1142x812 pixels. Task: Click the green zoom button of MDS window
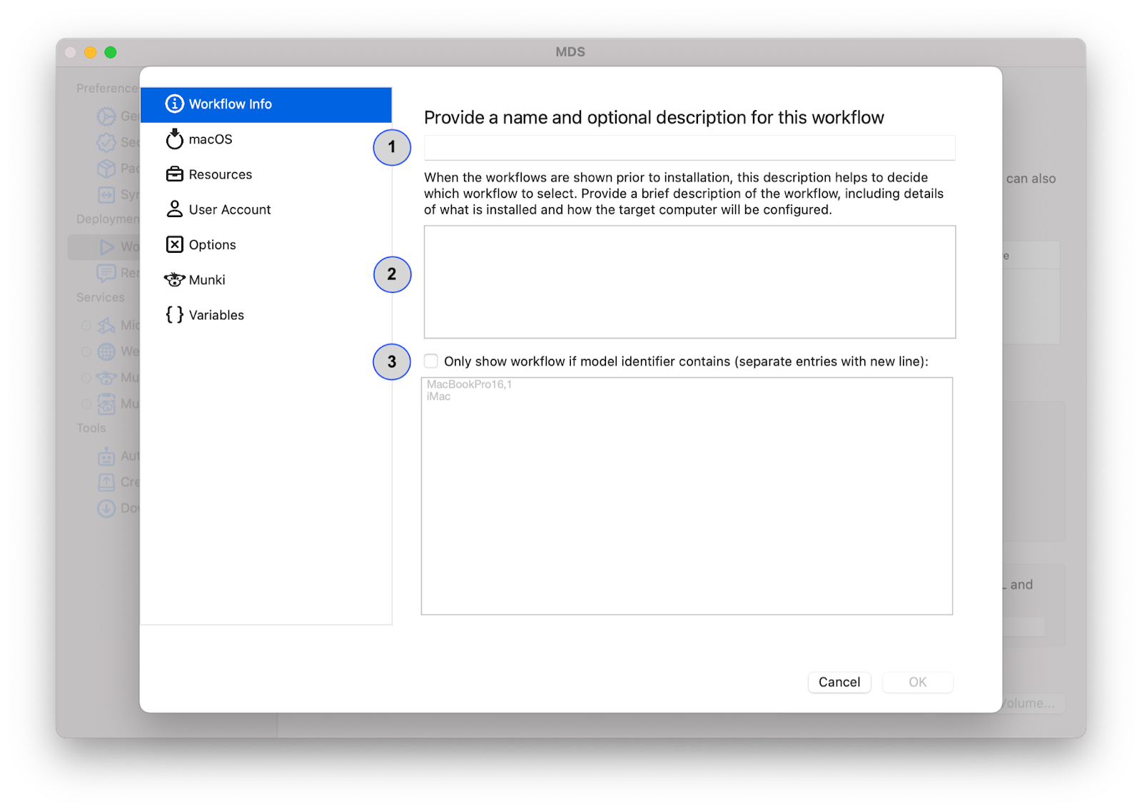pyautogui.click(x=111, y=52)
